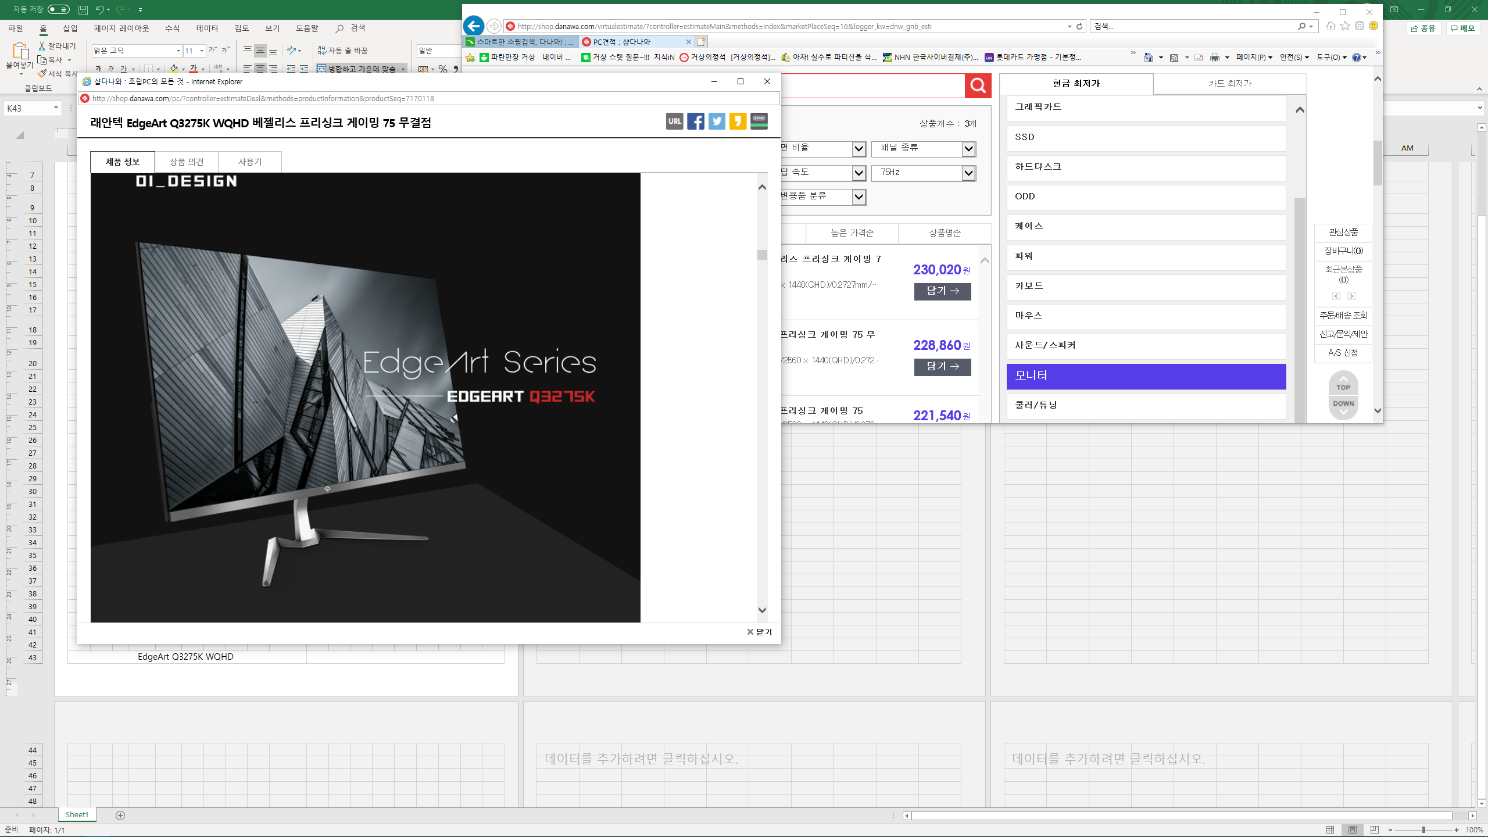Image resolution: width=1488 pixels, height=837 pixels.
Task: Click the fill color bucket icon
Action: [174, 69]
